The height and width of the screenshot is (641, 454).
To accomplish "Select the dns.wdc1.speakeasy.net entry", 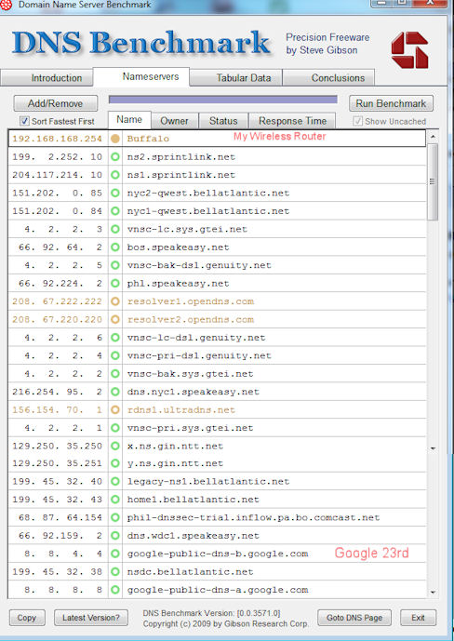I will tap(194, 536).
